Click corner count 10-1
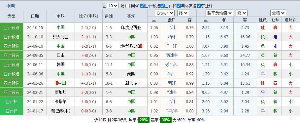Screen dimensions: 300x123 click(x=109, y=83)
